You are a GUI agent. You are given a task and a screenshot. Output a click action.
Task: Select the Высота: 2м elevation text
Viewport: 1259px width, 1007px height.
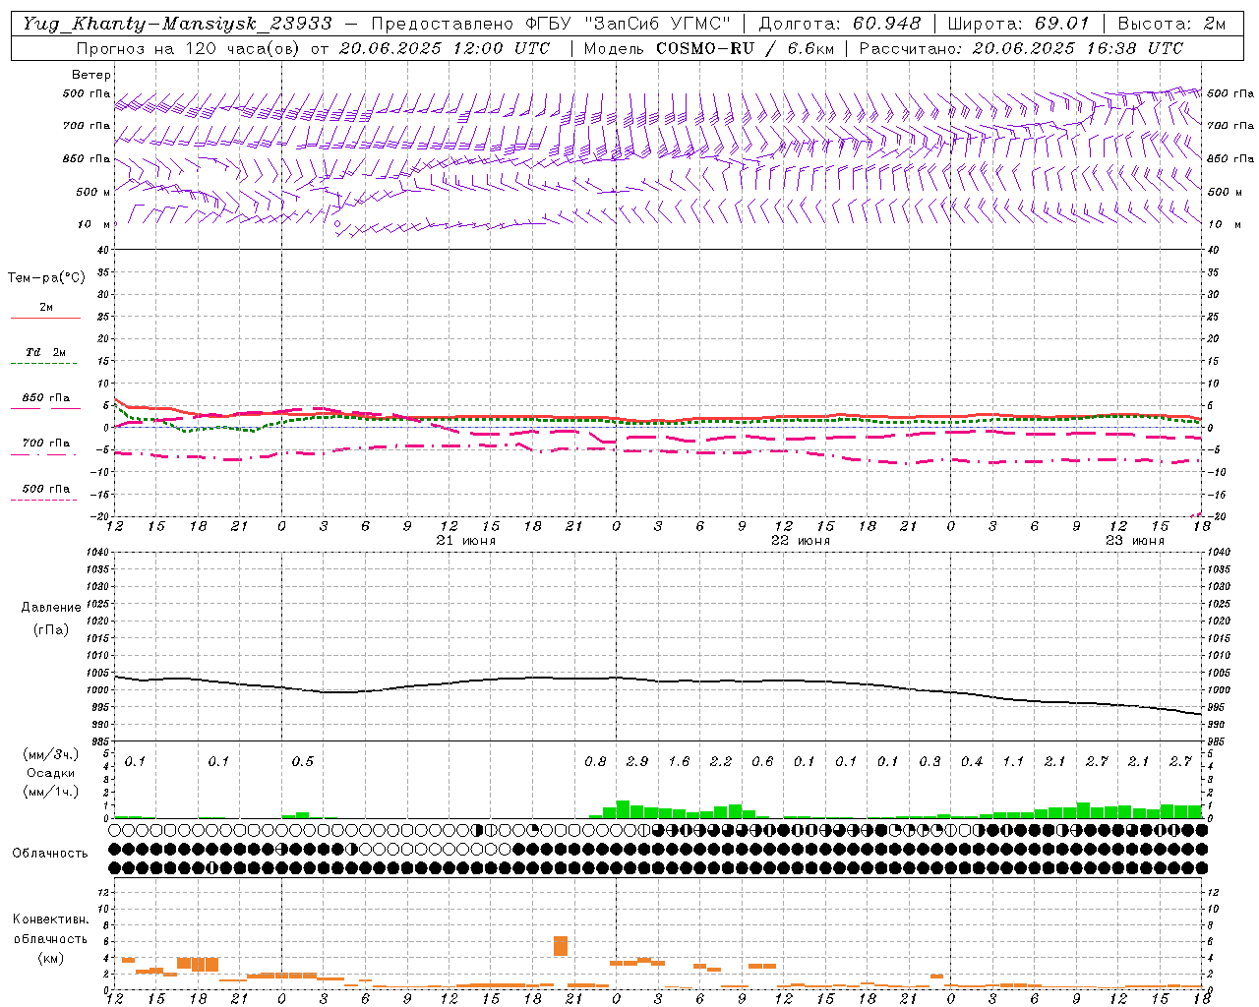[x=1170, y=24]
